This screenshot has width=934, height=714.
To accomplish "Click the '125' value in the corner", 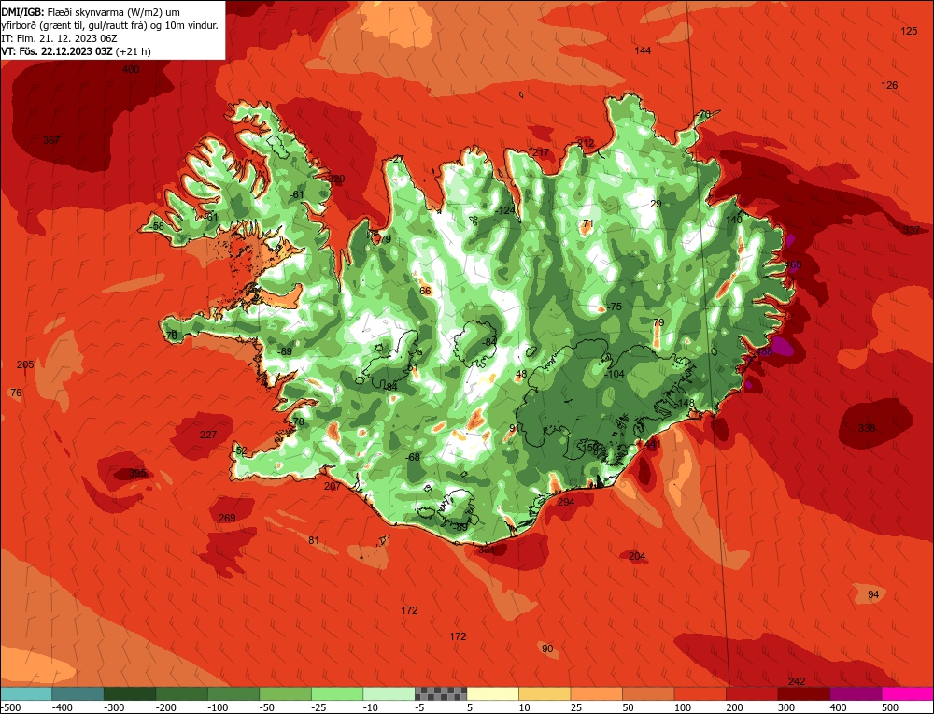I will coord(909,31).
